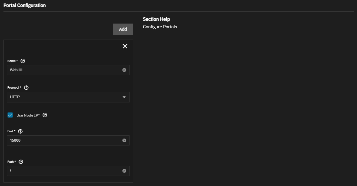The height and width of the screenshot is (186, 357).
Task: Clear the Name field using its X icon
Action: point(124,70)
